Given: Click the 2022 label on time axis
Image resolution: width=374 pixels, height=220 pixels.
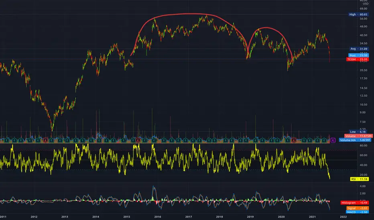Looking at the screenshot, I should [x=343, y=217].
